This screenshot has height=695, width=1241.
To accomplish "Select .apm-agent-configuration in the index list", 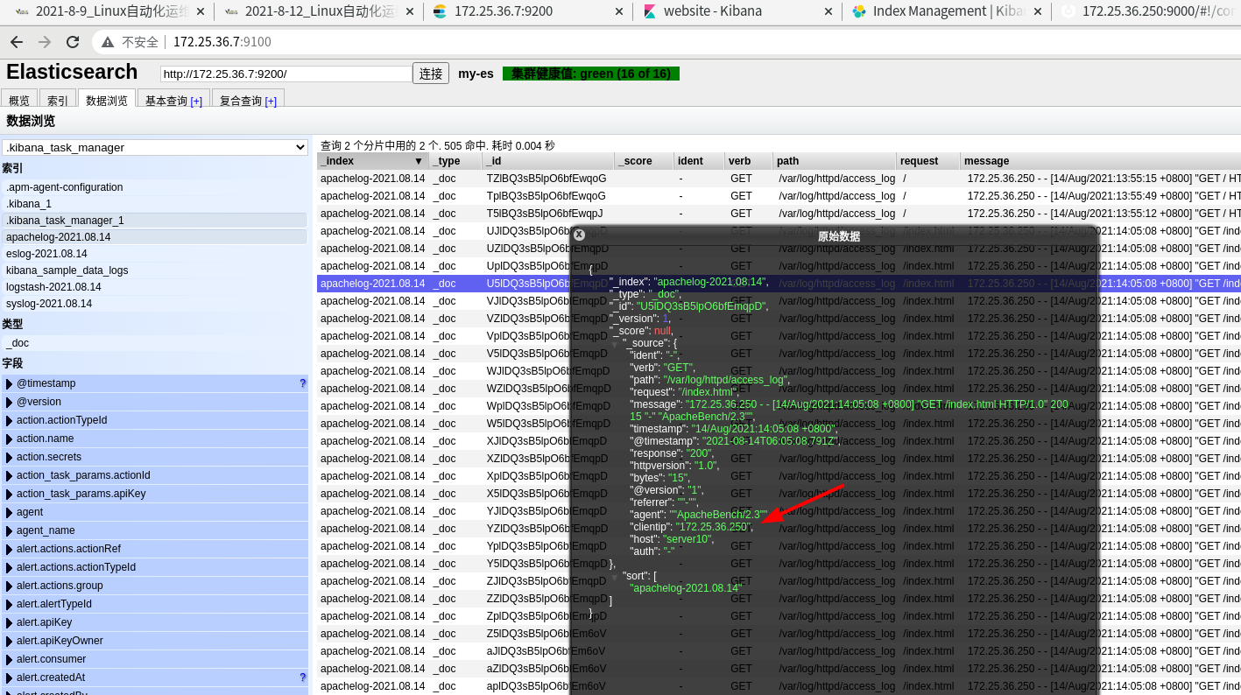I will click(x=154, y=187).
